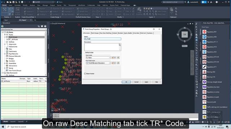The width and height of the screenshot is (231, 129).
Task: Switch to the Include tab
Action: pyautogui.click(x=115, y=33)
